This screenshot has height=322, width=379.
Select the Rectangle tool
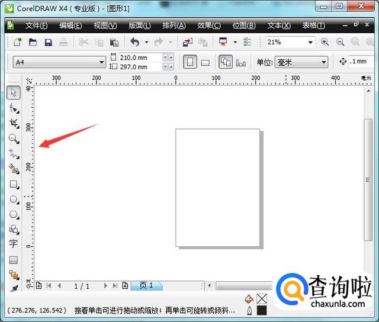(14, 184)
